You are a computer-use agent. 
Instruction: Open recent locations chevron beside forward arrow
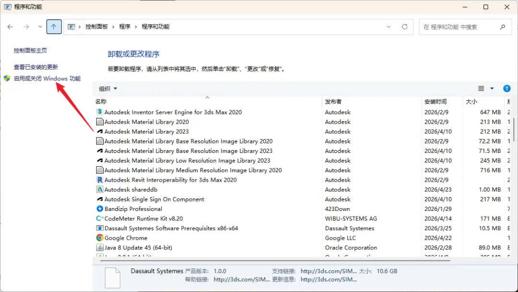(x=40, y=27)
